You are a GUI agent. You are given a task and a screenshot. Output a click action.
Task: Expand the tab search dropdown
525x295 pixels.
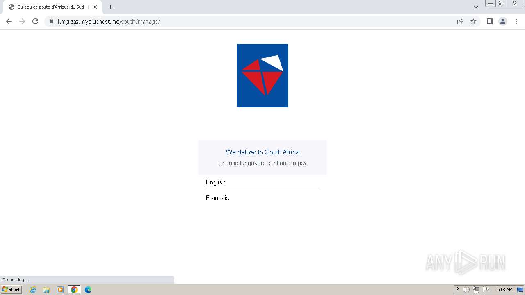click(x=476, y=7)
